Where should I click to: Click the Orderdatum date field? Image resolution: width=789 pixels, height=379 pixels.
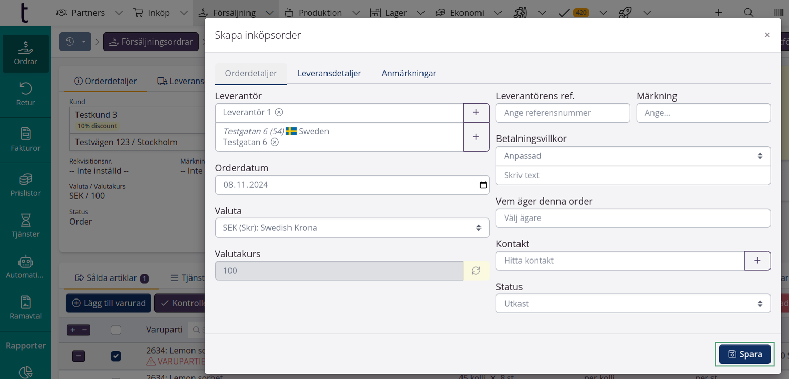352,185
